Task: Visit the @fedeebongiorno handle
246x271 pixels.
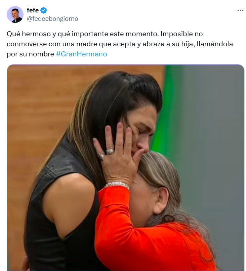Action: pyautogui.click(x=52, y=19)
